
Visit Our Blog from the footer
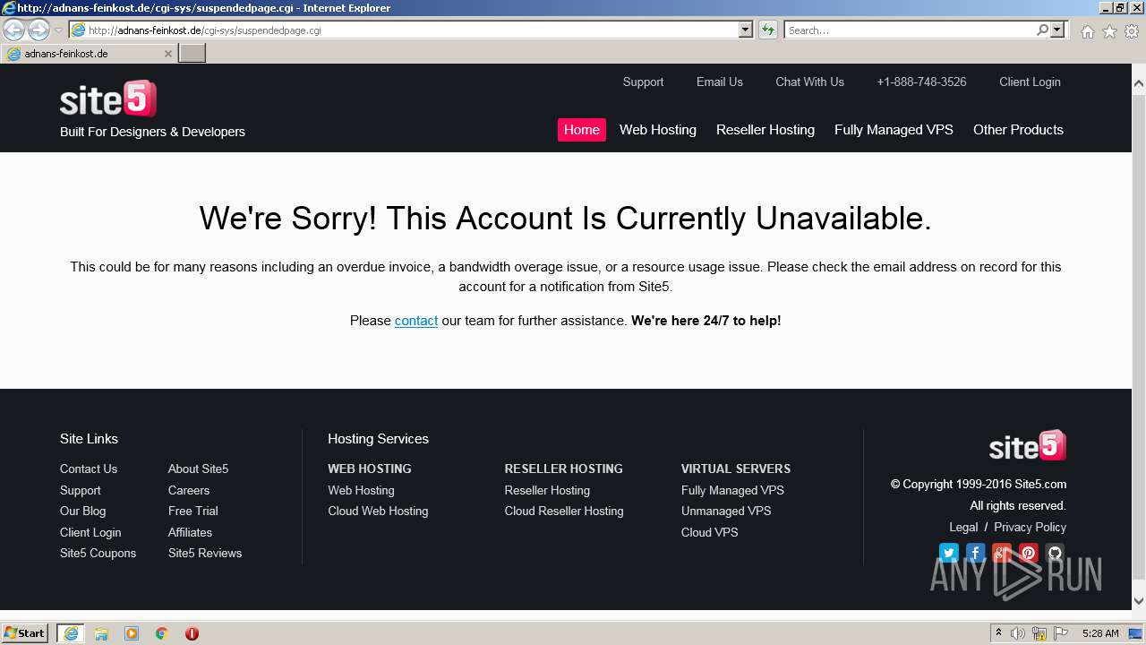pos(82,511)
